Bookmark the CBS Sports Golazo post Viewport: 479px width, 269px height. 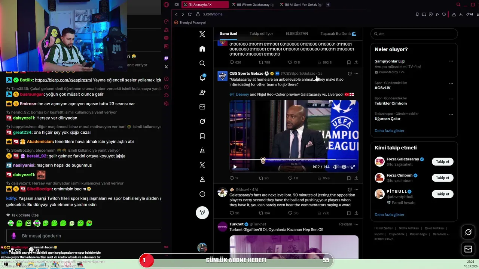349,178
